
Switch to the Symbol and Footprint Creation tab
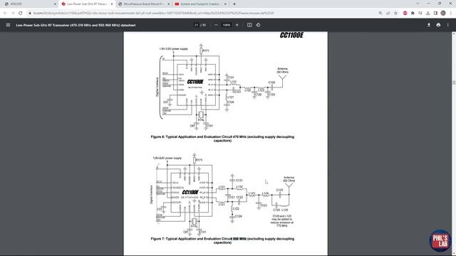[200, 4]
